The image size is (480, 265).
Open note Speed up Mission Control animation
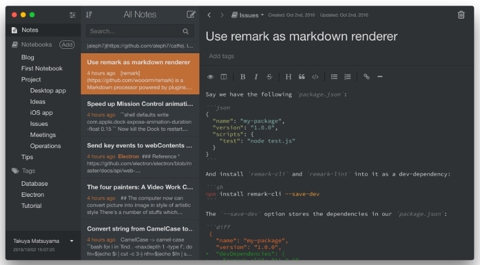coord(140,115)
